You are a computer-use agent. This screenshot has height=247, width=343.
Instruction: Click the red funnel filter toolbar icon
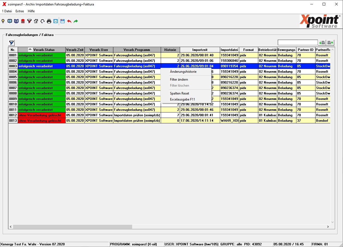pos(29,21)
